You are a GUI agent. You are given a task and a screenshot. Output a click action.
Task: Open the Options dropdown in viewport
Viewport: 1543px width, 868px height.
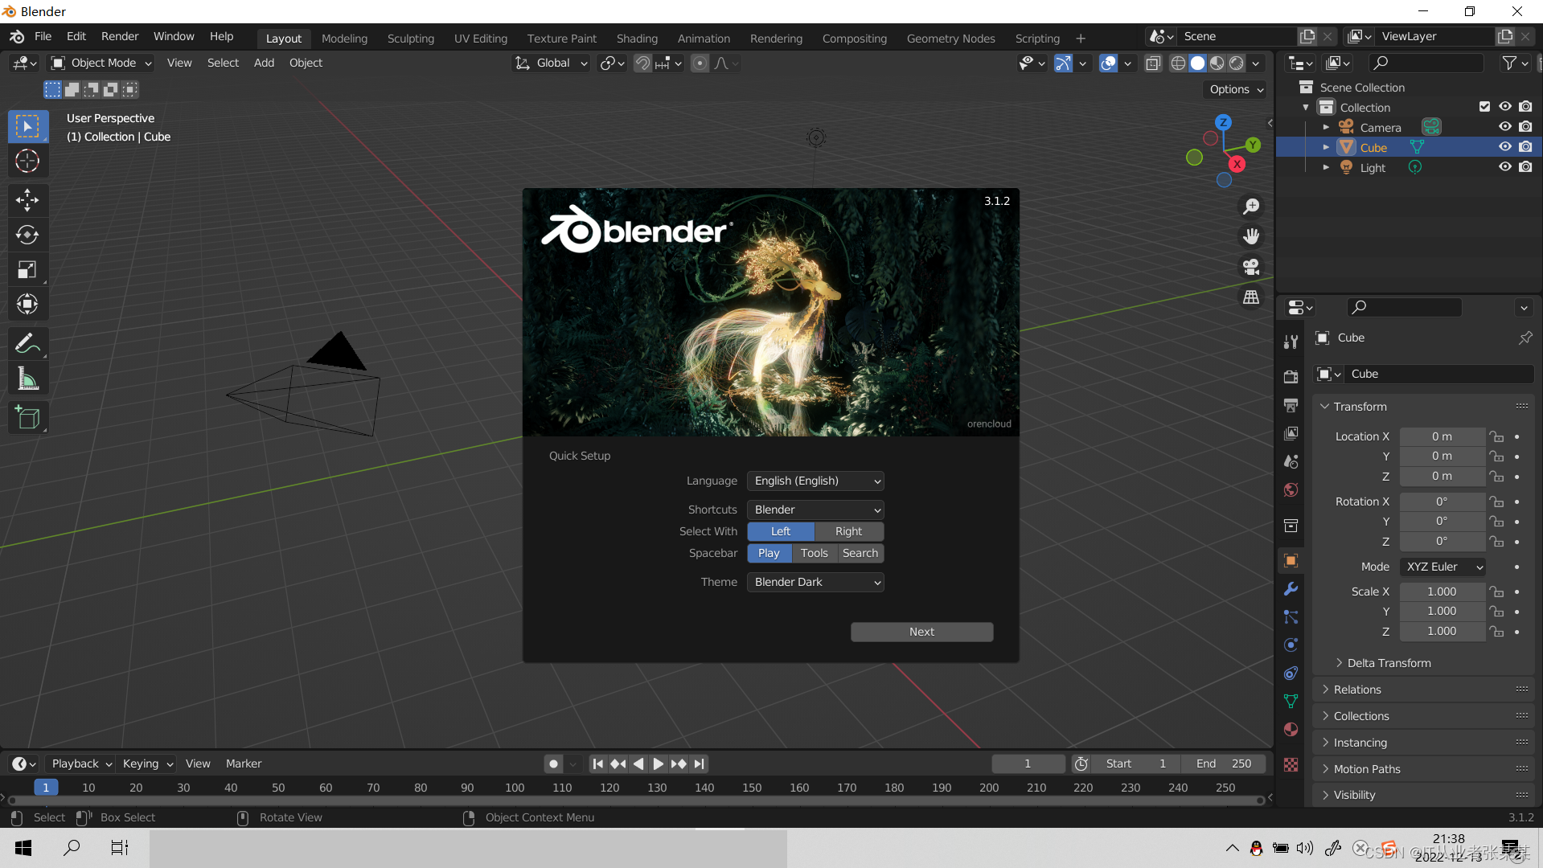point(1235,89)
